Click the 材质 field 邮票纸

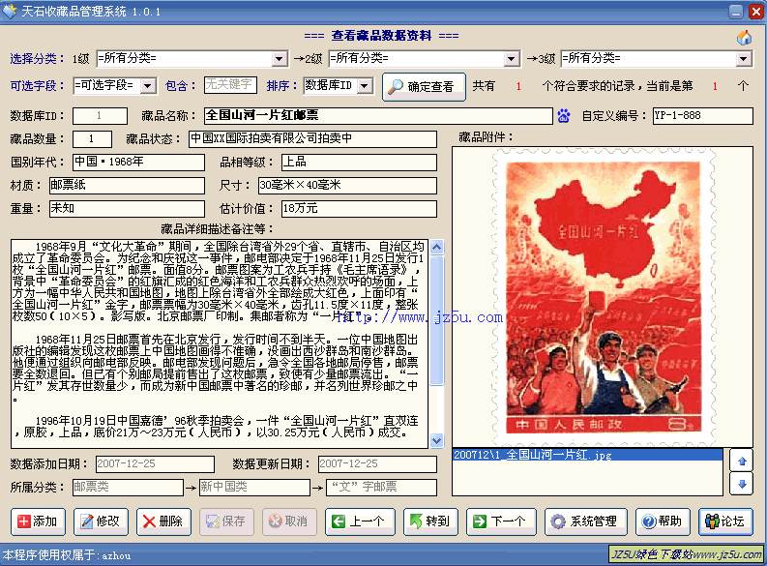[127, 186]
